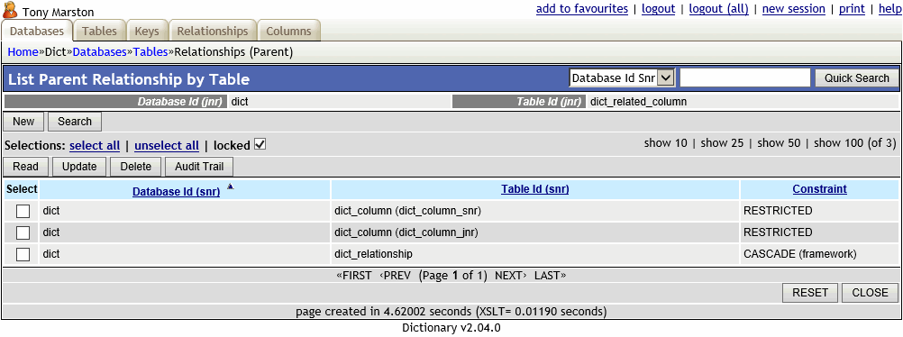The image size is (903, 337).
Task: Click the Read button
Action: click(x=26, y=167)
